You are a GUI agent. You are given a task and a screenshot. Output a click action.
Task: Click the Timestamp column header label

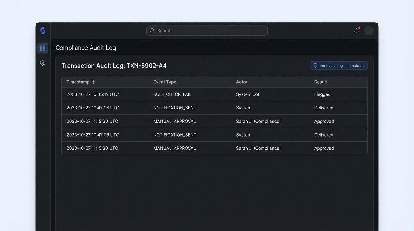pos(78,82)
